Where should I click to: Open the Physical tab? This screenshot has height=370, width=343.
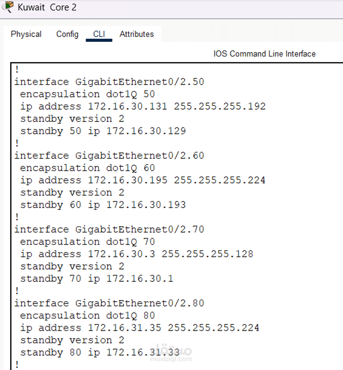click(26, 34)
